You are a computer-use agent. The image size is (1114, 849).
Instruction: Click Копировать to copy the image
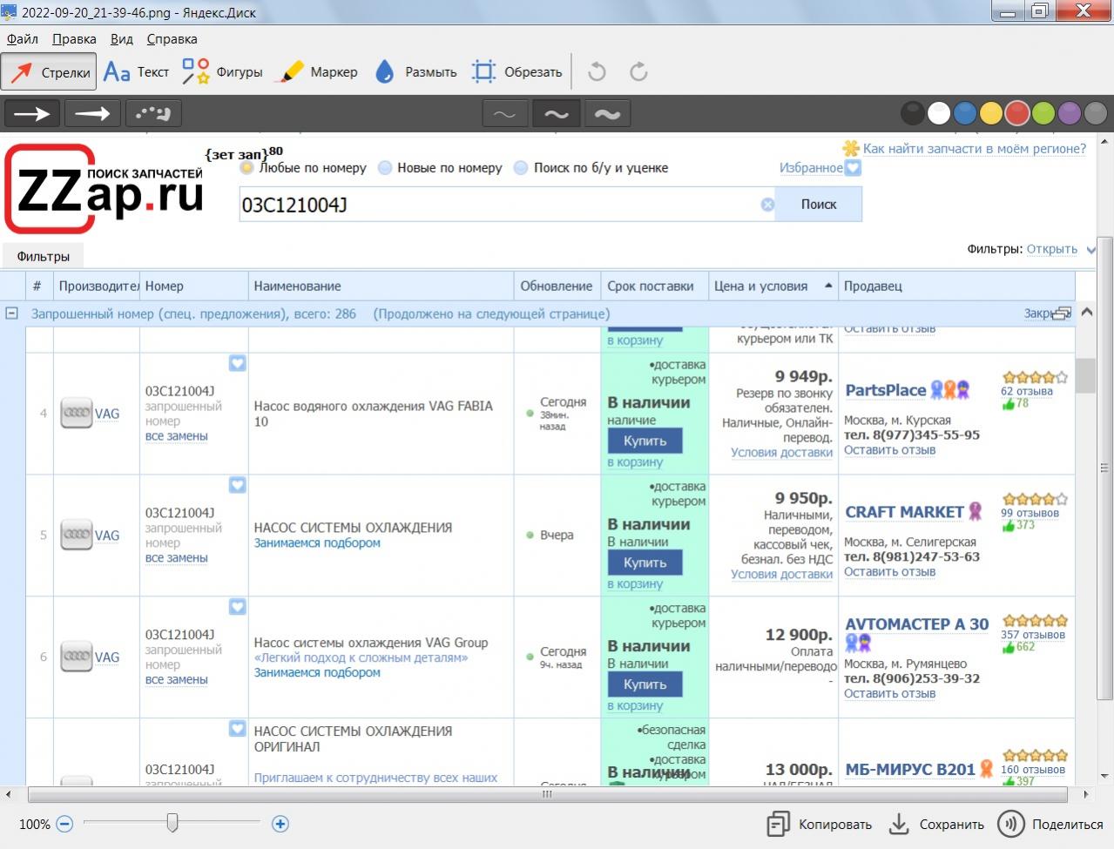(820, 824)
